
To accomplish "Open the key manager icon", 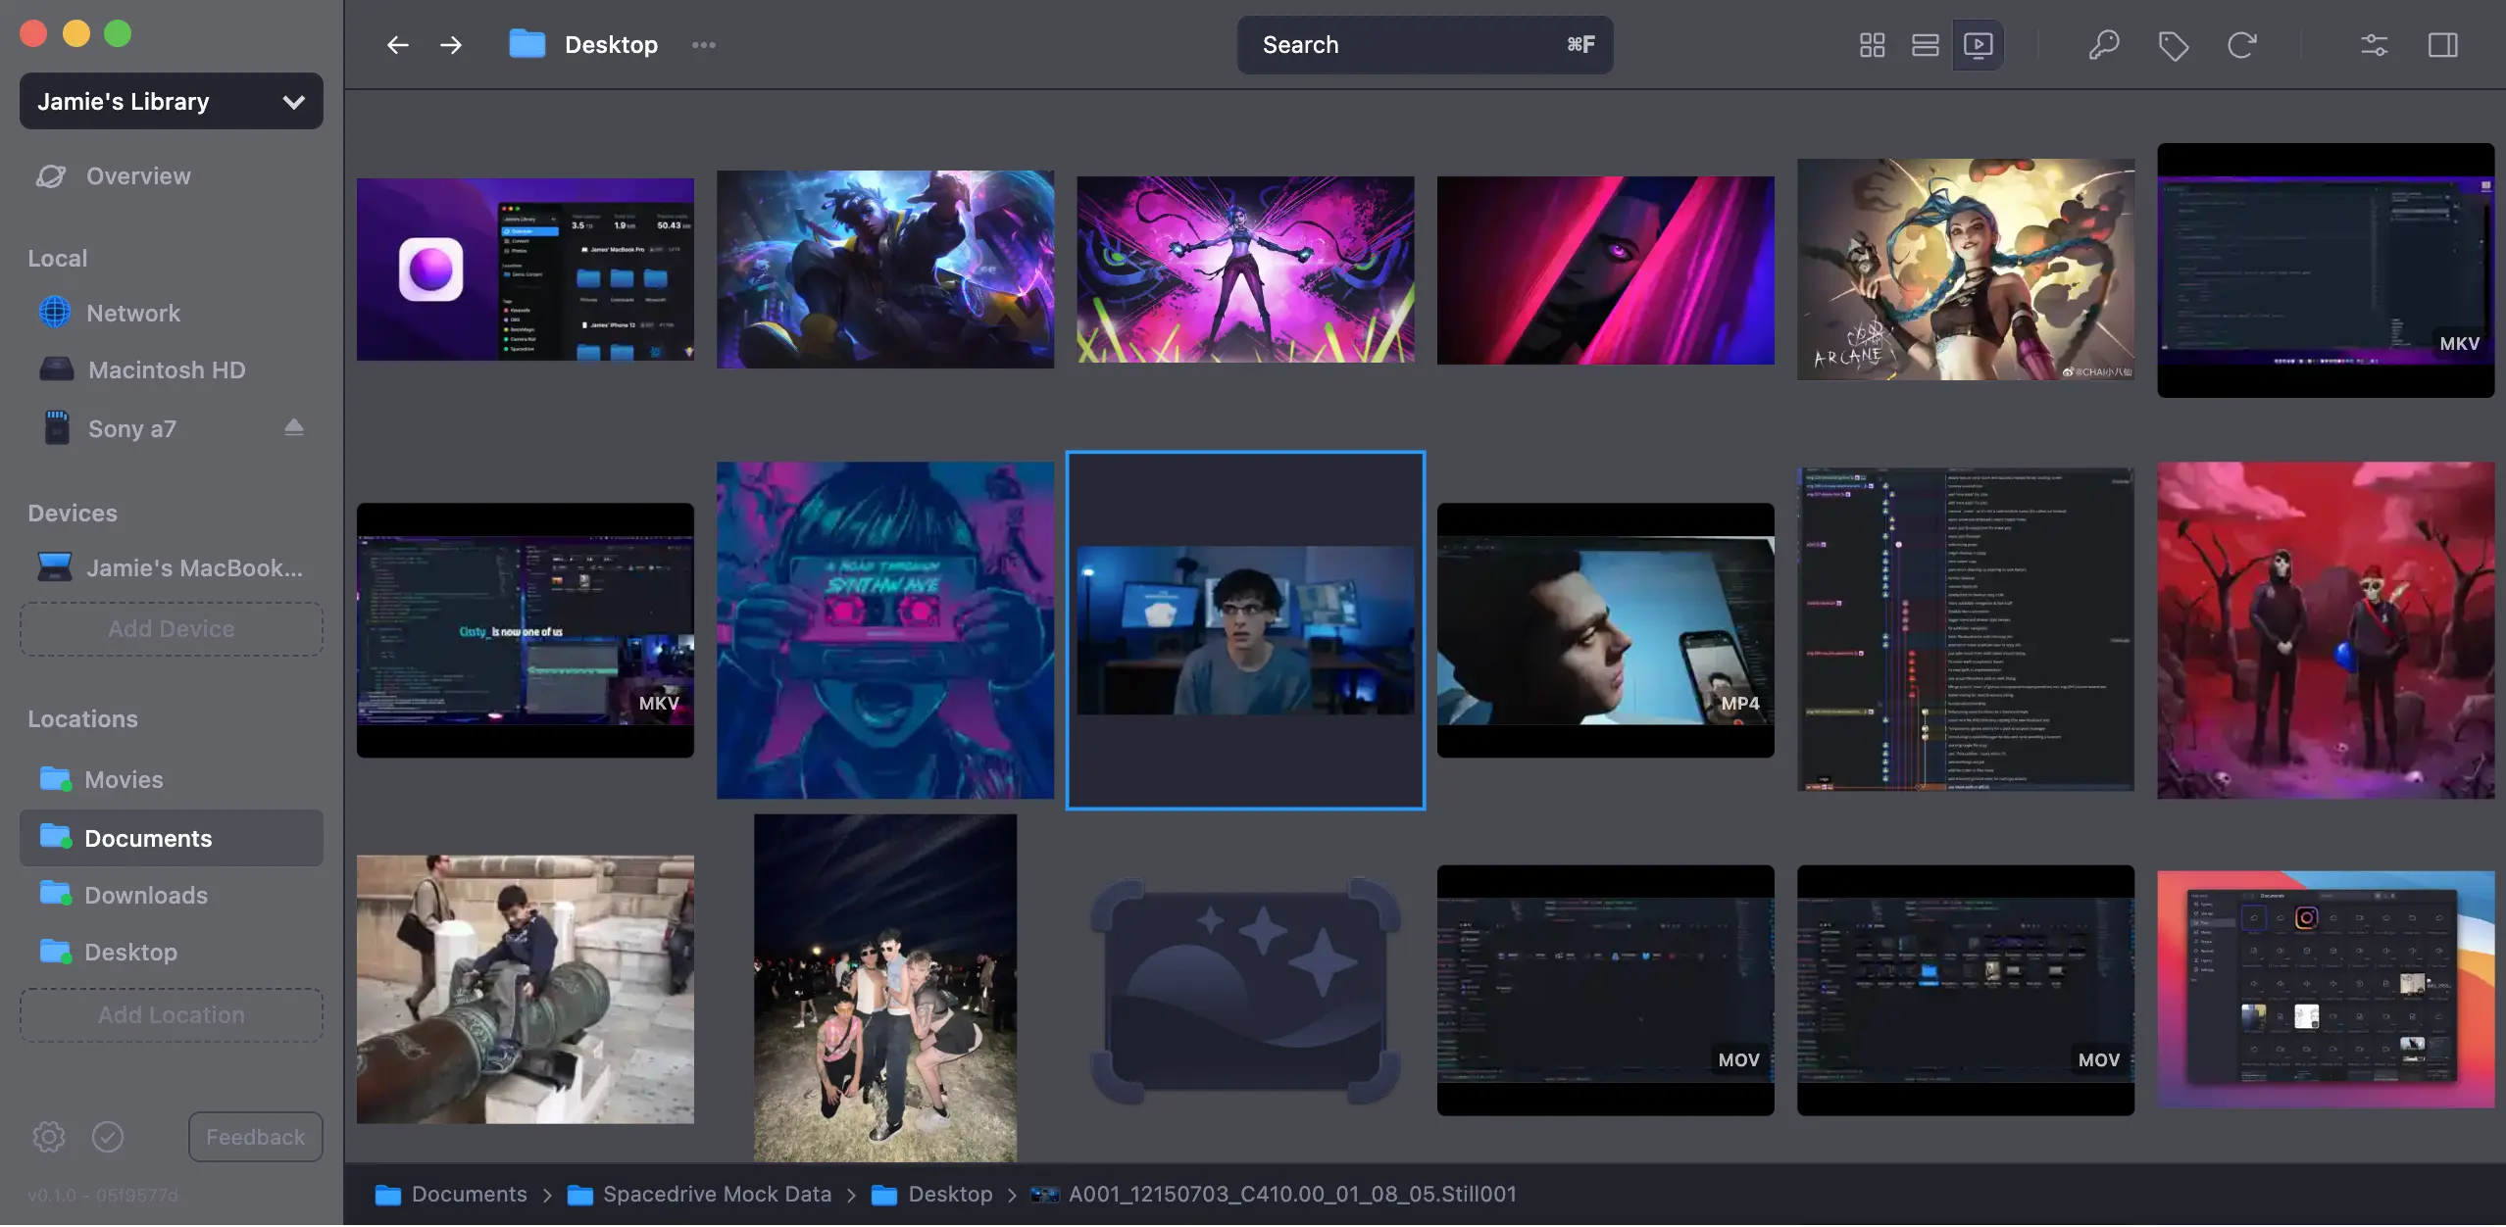I will (2103, 45).
